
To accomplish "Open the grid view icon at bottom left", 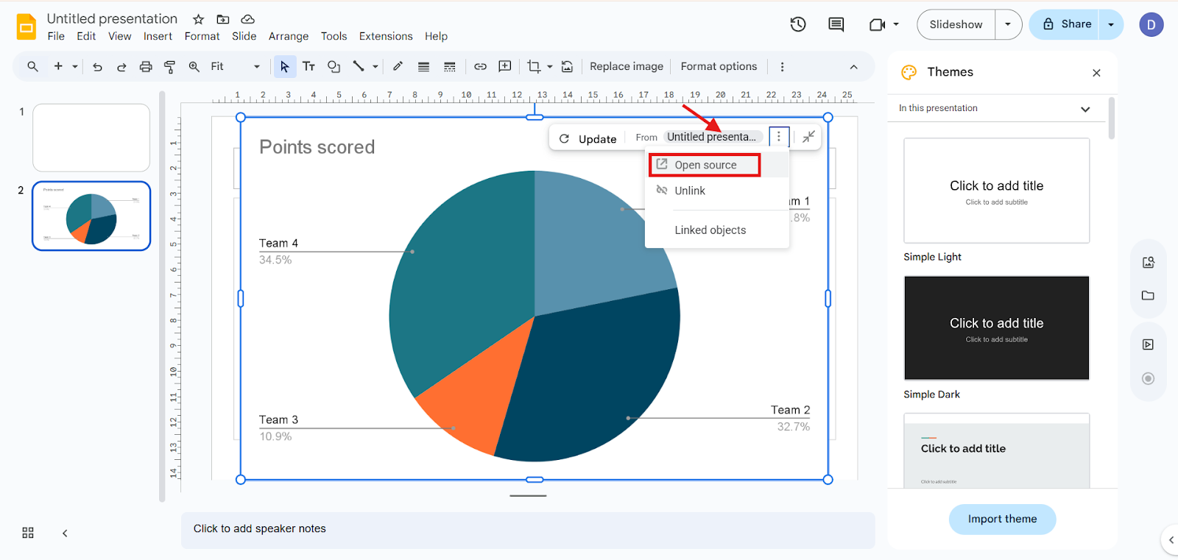I will tap(28, 533).
